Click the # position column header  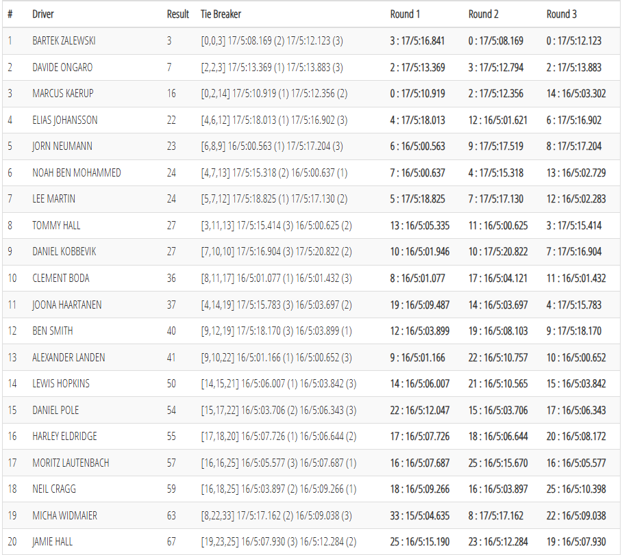[10, 14]
